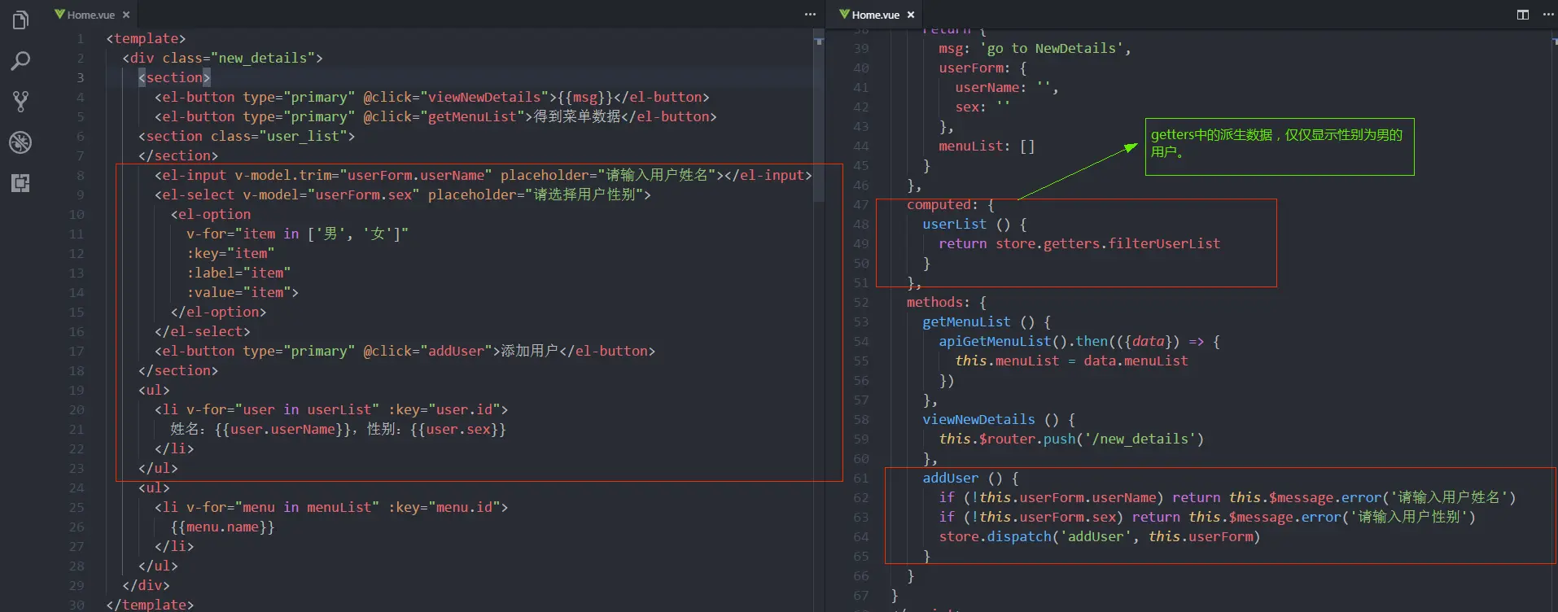Click the right editor's vertical scrollbar
This screenshot has width=1558, height=612.
coord(1553,321)
